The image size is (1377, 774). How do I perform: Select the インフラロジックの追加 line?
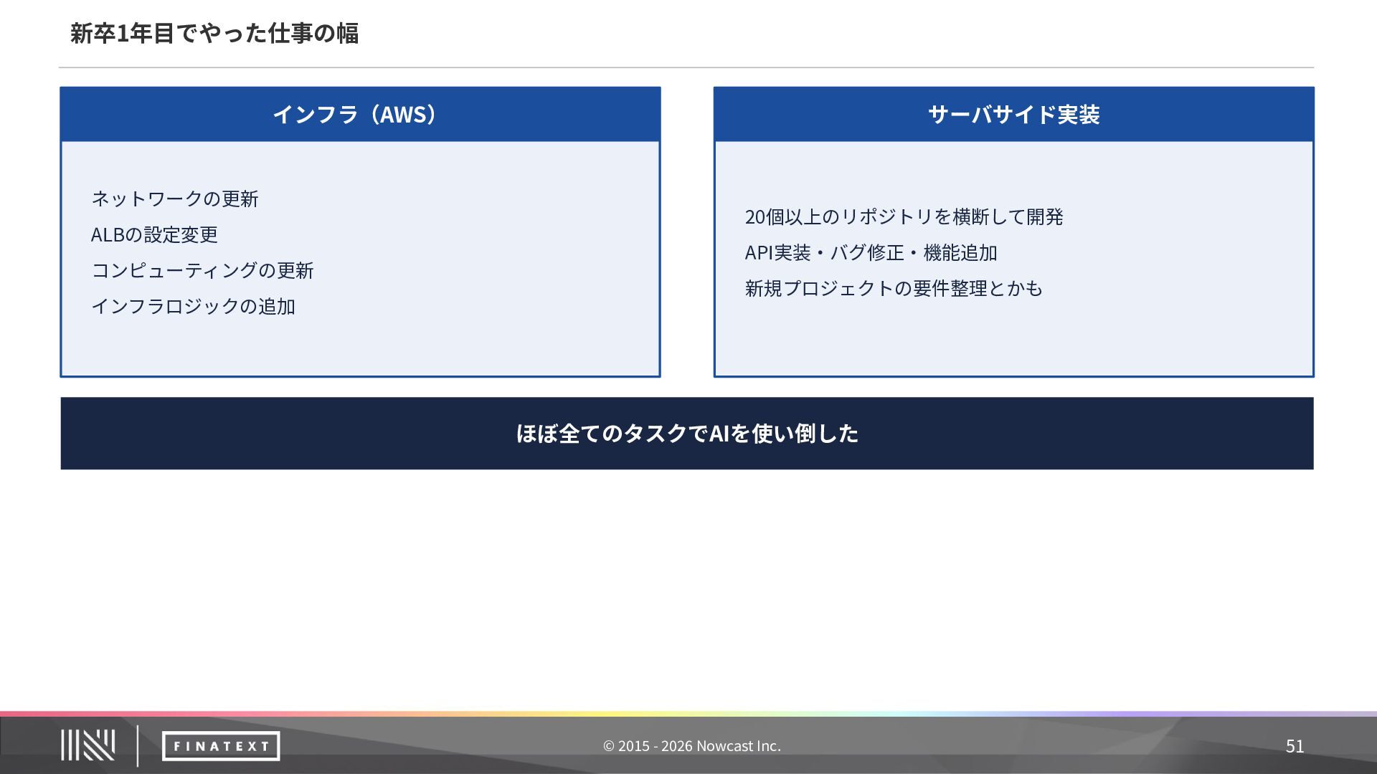(x=193, y=306)
